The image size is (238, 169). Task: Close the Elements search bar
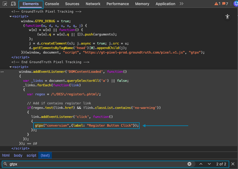[233, 164]
